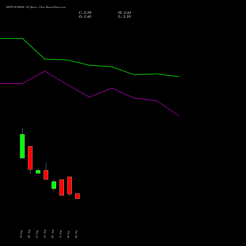
Task: Select the red candle for 20 Aug
Action: click(x=30, y=158)
